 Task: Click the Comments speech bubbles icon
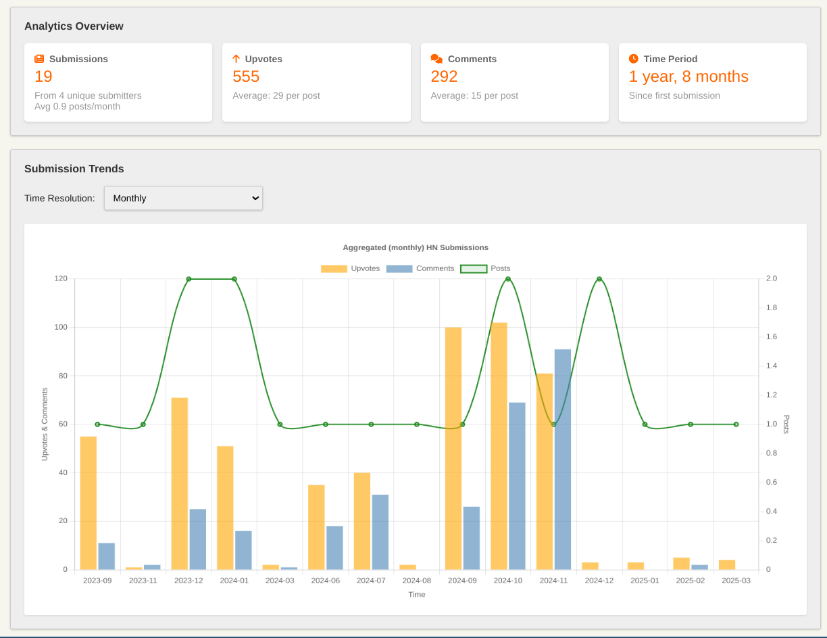point(436,59)
